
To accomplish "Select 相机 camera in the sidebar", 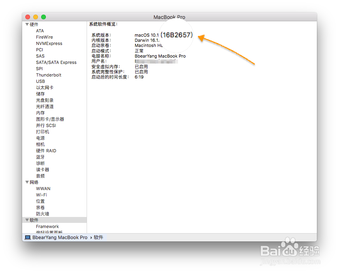I will click(40, 144).
